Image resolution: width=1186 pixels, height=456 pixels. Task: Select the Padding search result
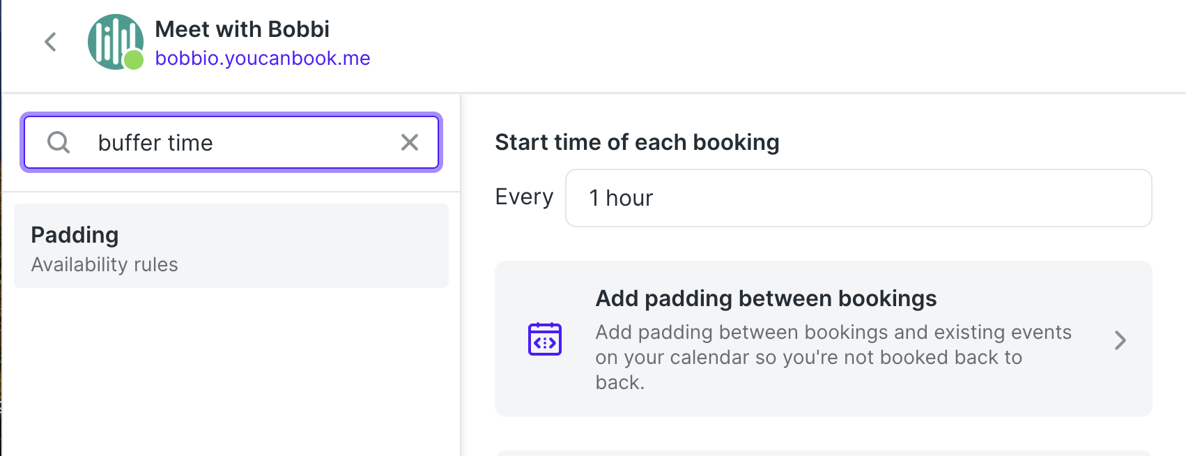pos(231,245)
